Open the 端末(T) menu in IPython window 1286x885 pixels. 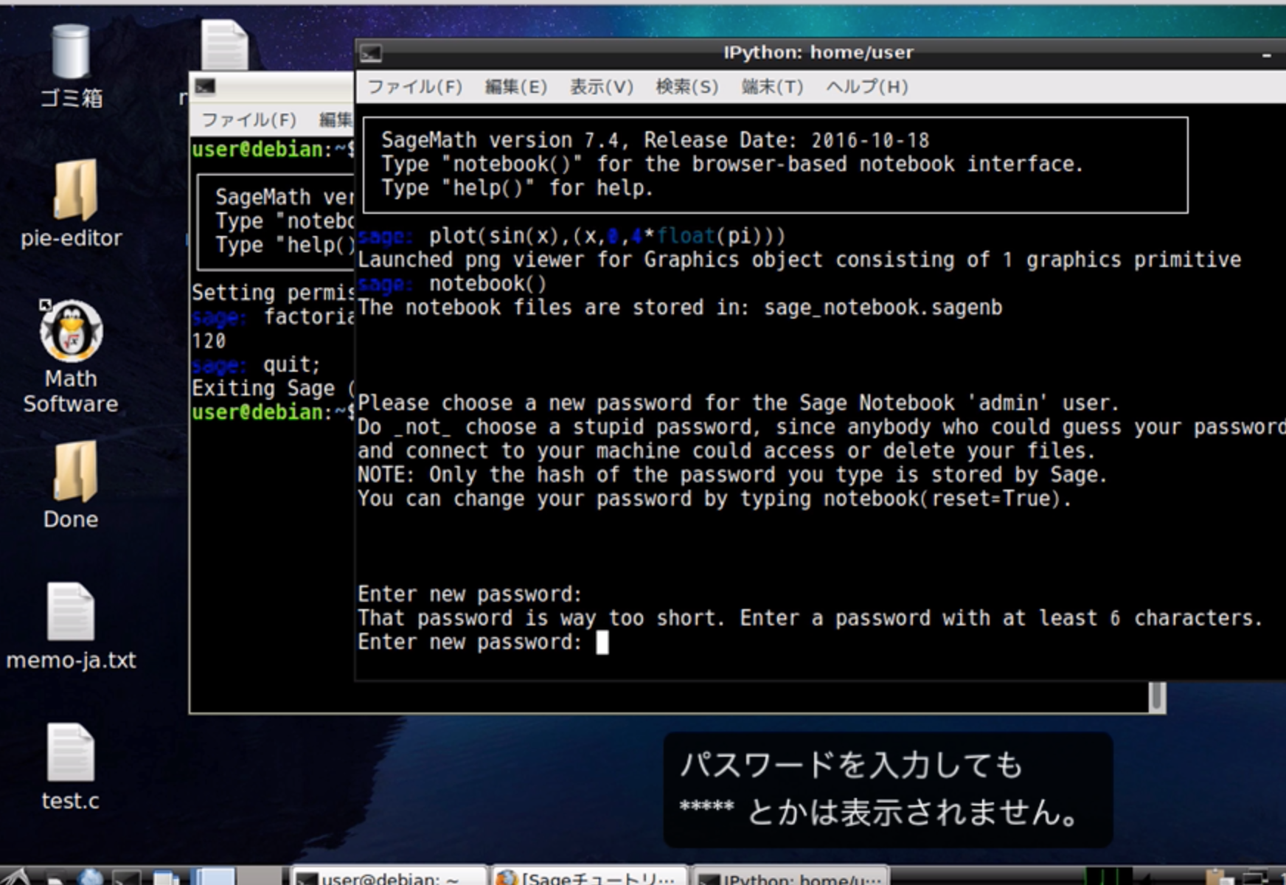coord(772,87)
